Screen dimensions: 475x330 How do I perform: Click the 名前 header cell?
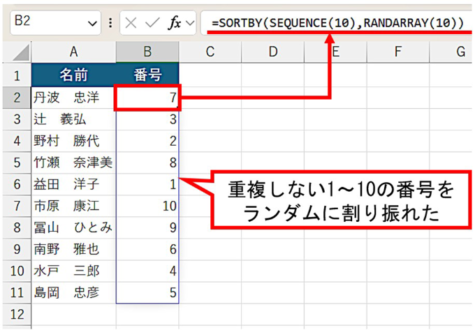tap(73, 75)
